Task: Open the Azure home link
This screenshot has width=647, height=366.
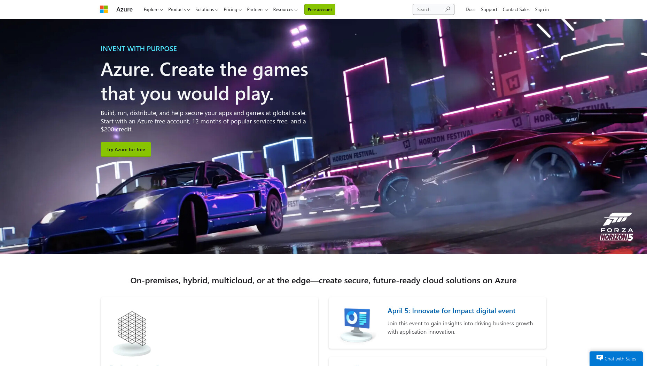Action: (x=124, y=9)
